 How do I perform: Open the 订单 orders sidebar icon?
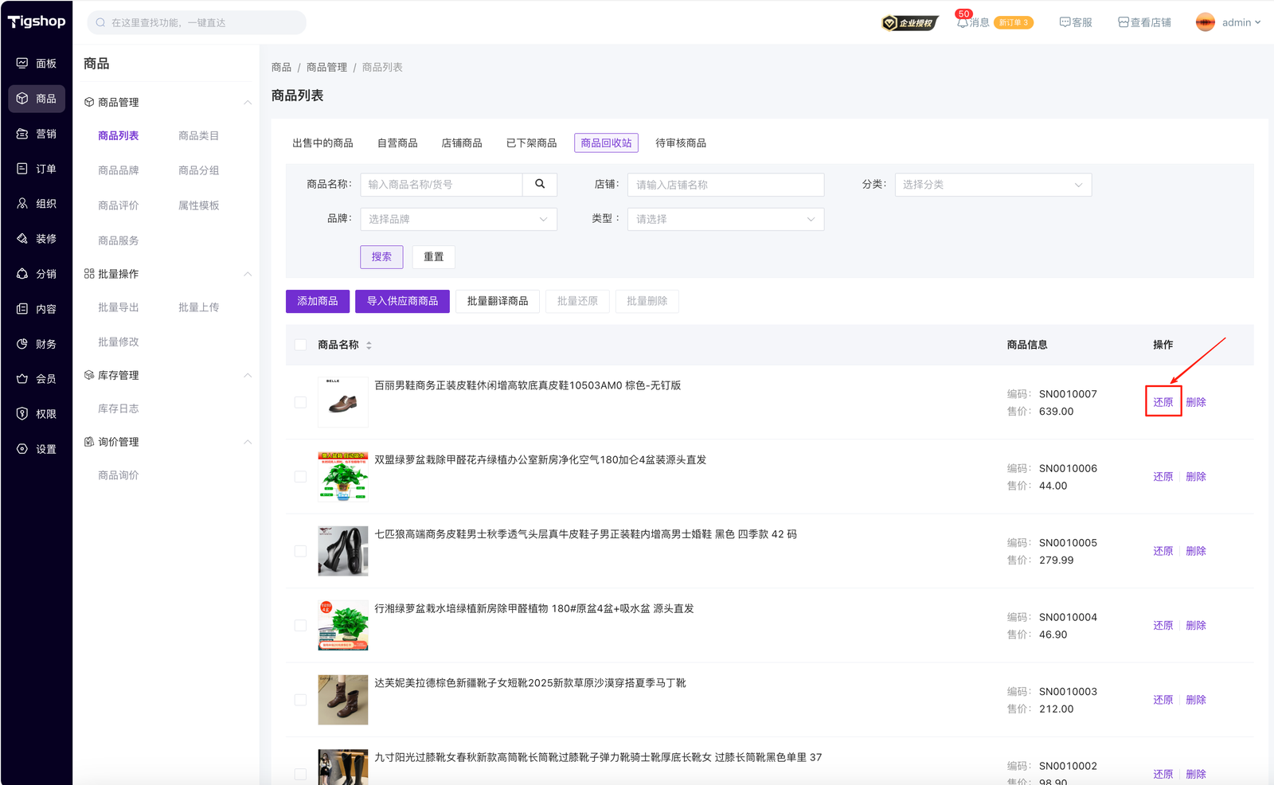coord(22,169)
